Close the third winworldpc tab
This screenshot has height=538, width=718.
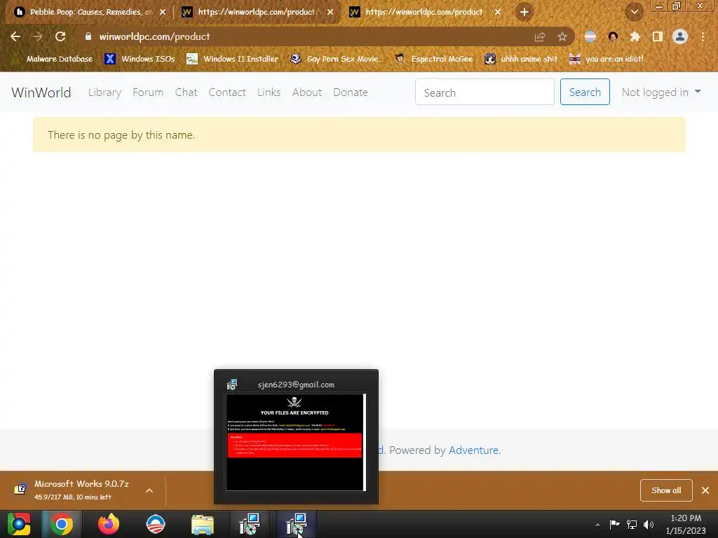[x=498, y=13]
